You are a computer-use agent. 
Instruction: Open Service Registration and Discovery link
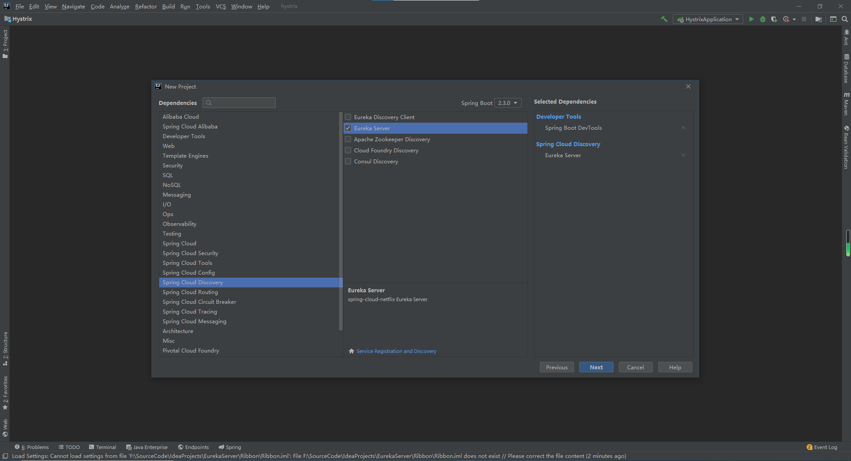point(396,351)
